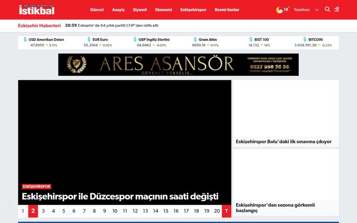This screenshot has height=223, width=357.
Task: Open Eskişehirspor'dan sezona görkemli başlangıç
Action: (275, 208)
